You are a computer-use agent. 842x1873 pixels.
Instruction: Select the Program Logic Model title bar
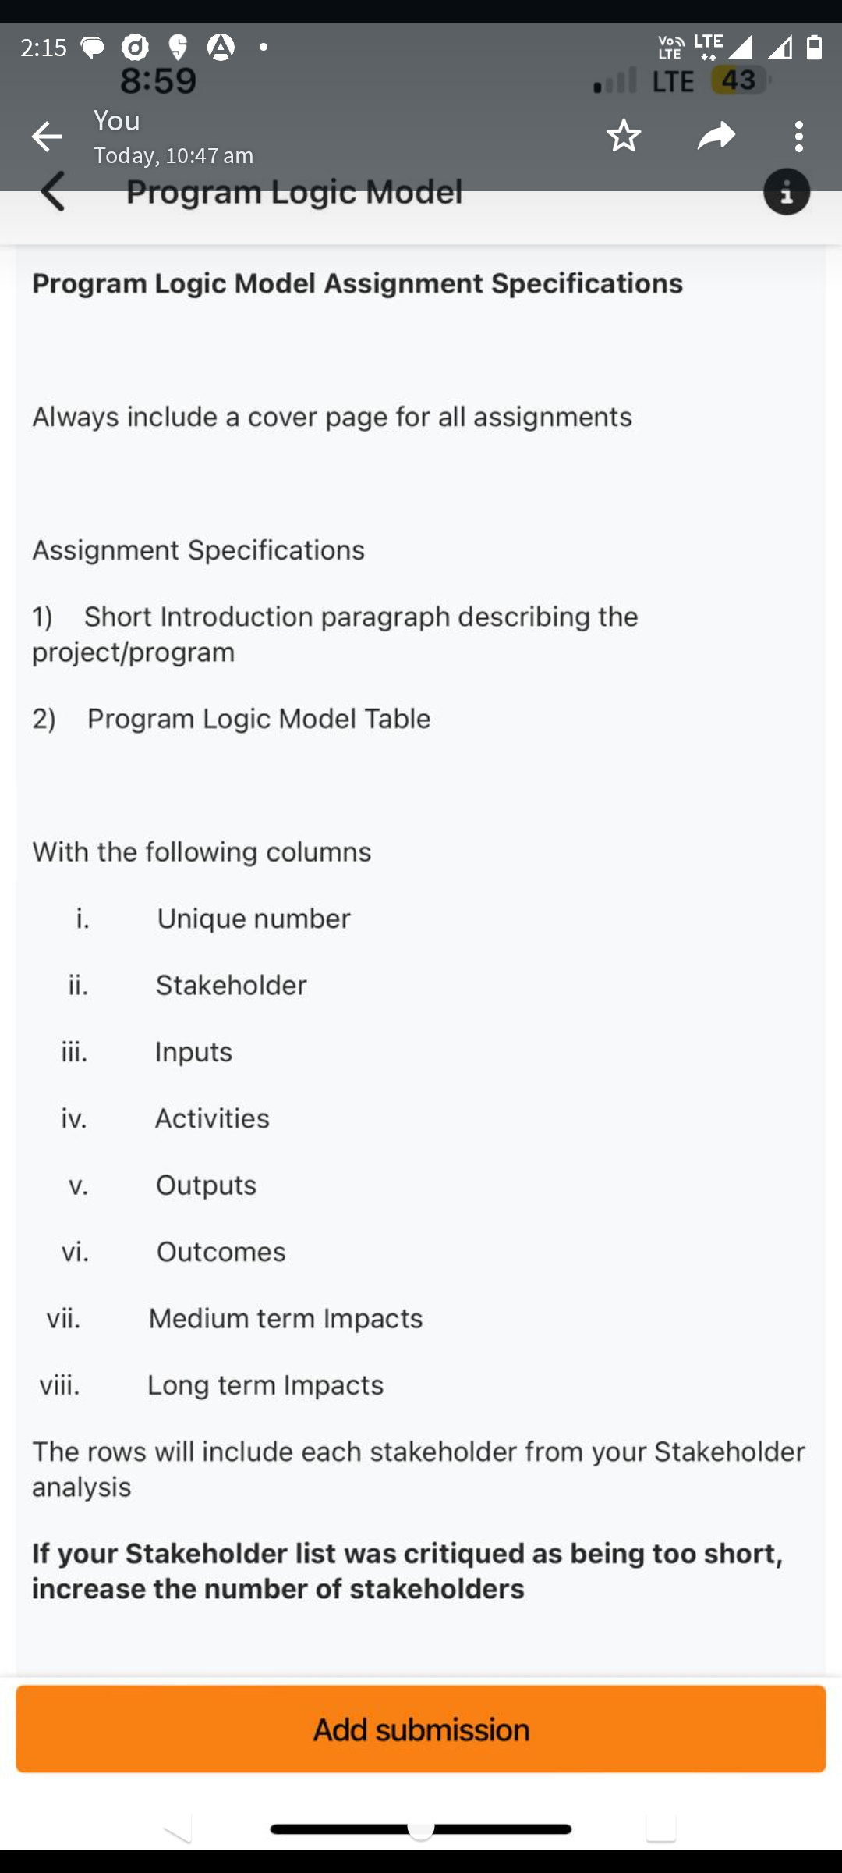294,190
